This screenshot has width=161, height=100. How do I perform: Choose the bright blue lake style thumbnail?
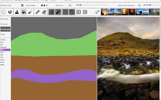point(138,12)
